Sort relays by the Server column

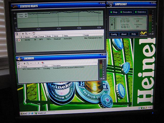pos(58,36)
